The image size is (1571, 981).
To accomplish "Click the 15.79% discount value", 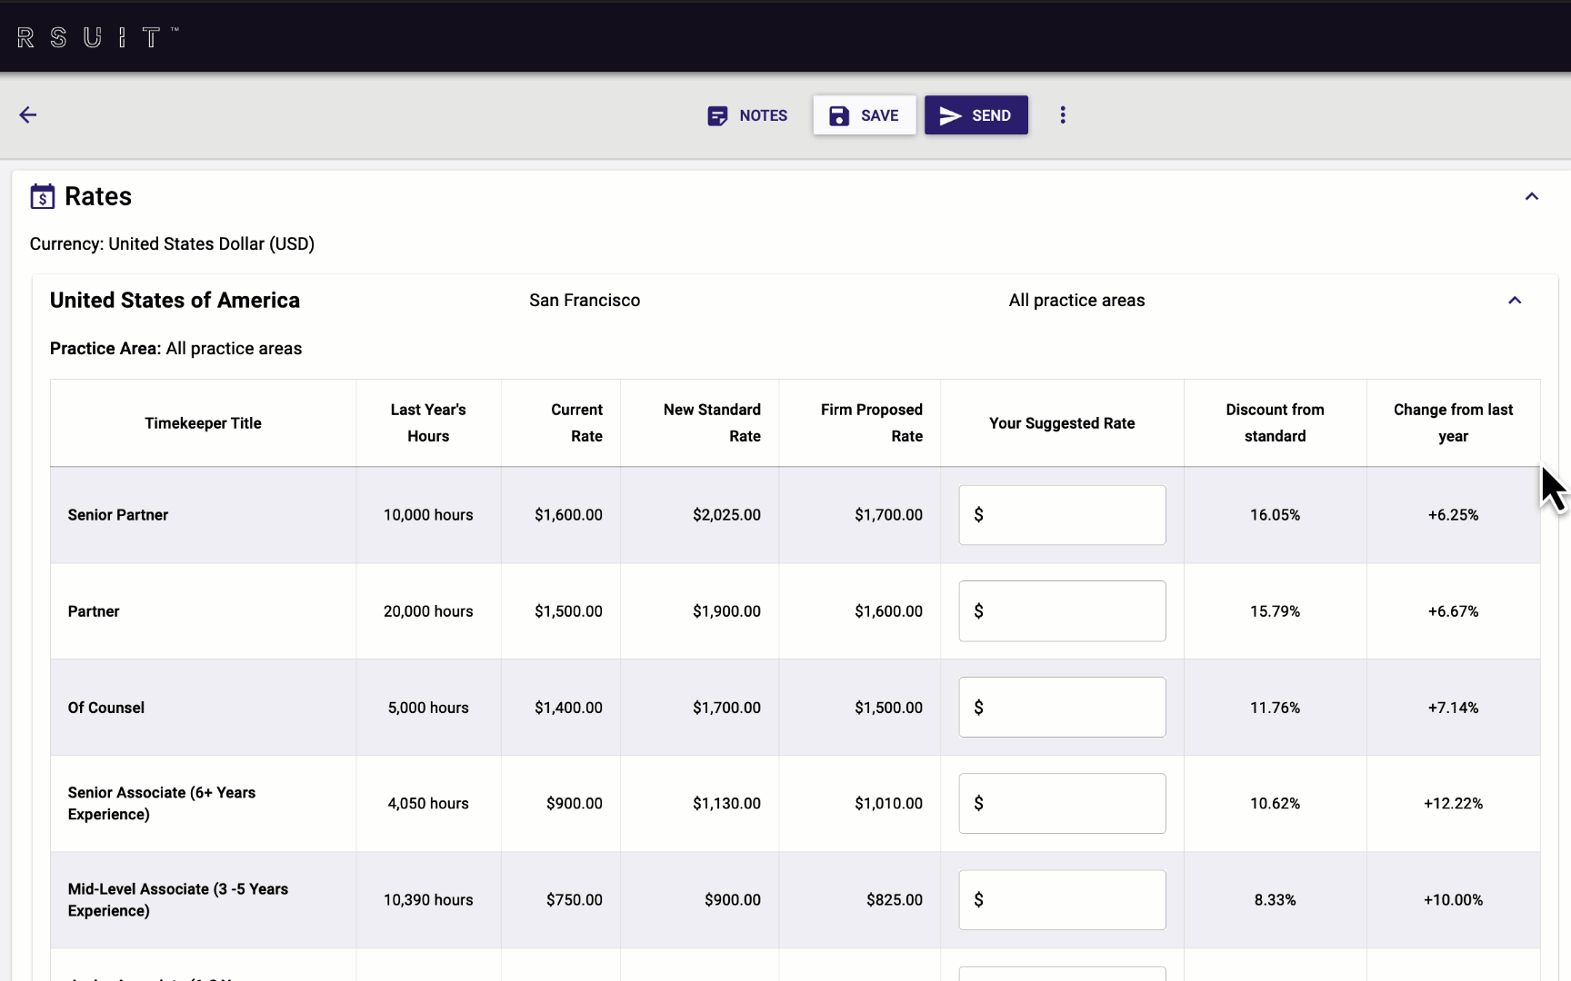I will click(1275, 611).
